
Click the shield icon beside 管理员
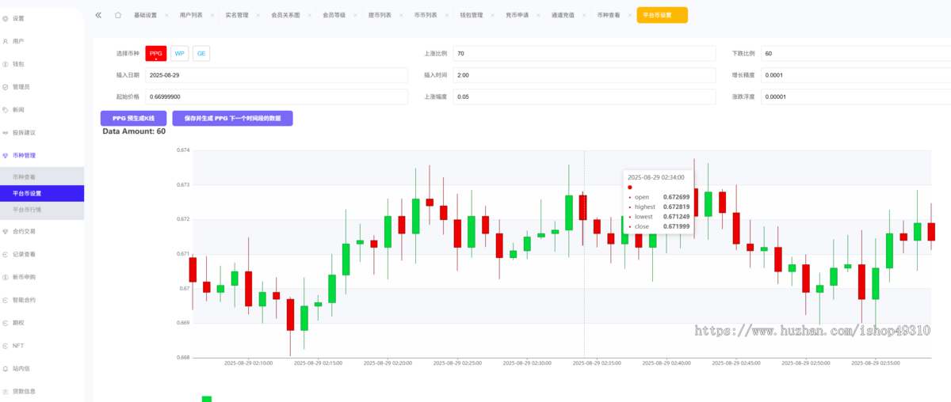coord(6,87)
